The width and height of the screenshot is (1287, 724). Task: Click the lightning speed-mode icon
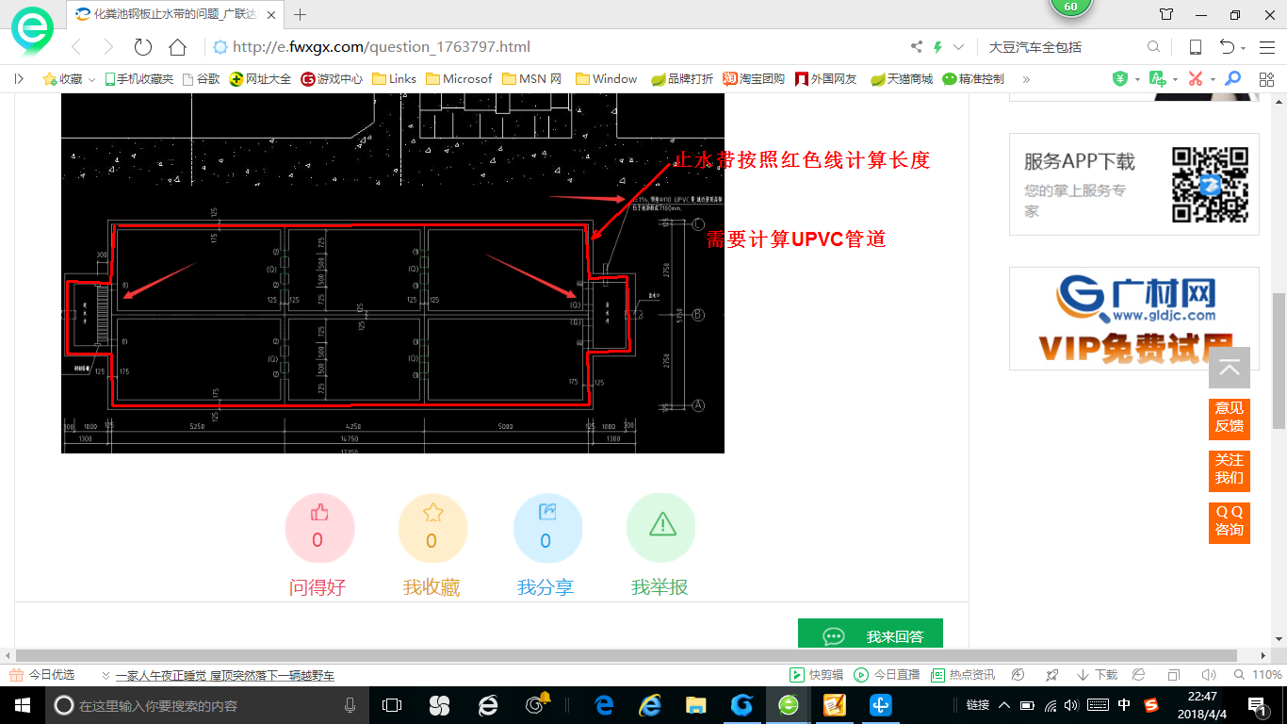938,47
